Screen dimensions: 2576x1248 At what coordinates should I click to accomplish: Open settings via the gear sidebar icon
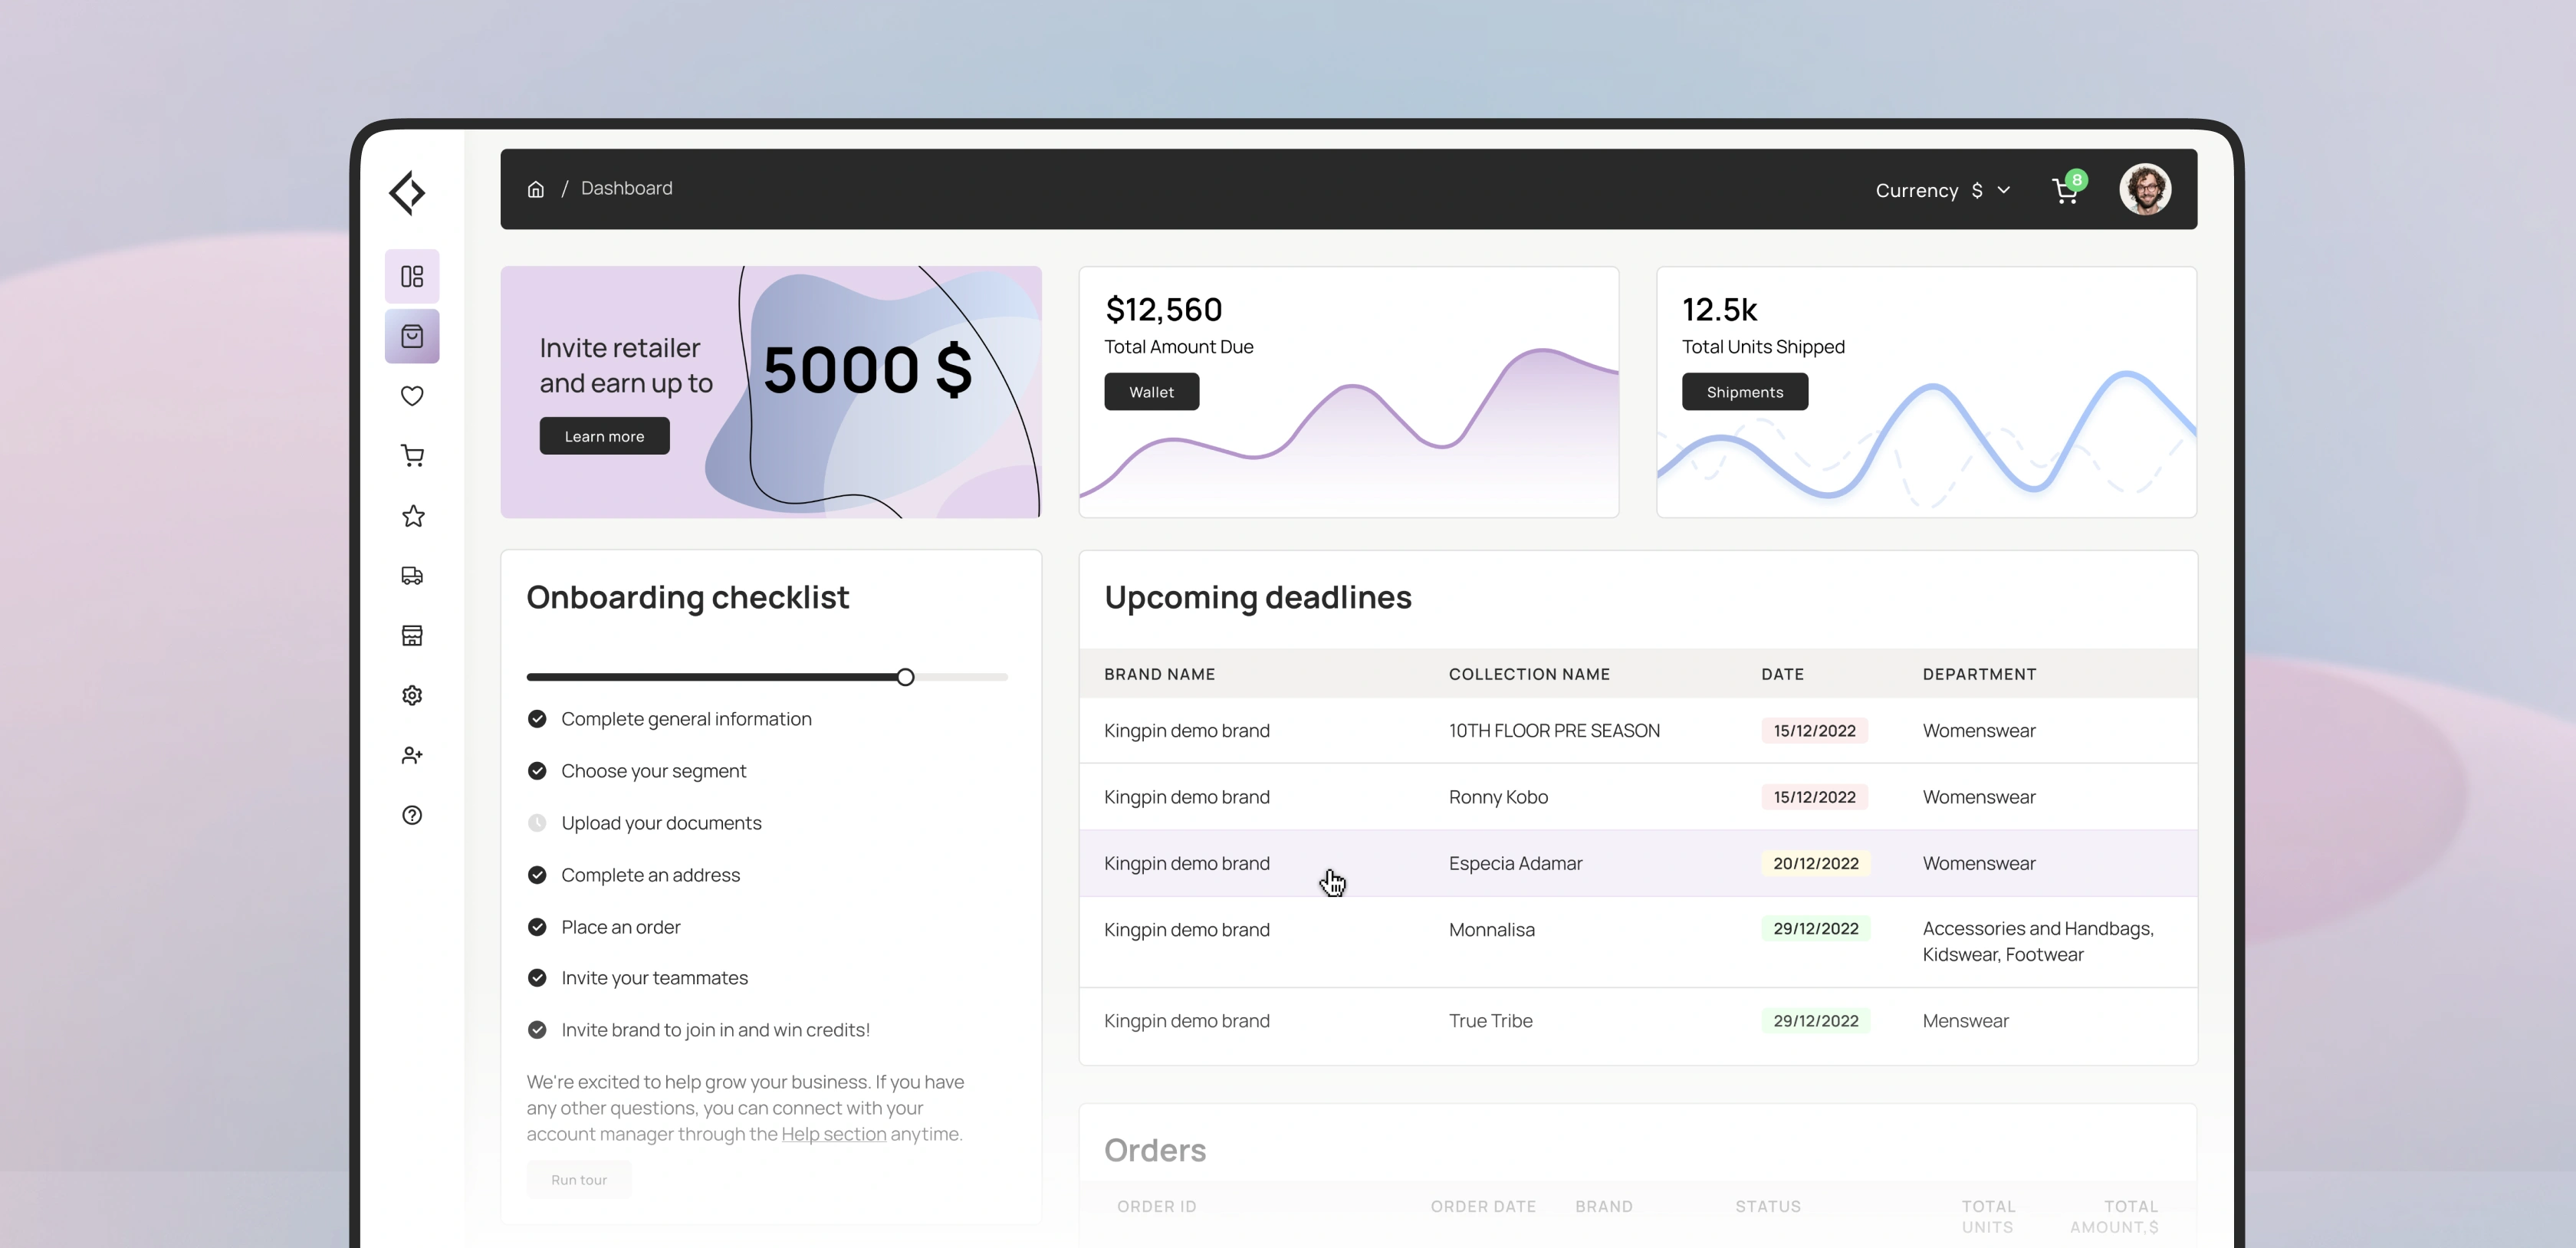[x=412, y=696]
